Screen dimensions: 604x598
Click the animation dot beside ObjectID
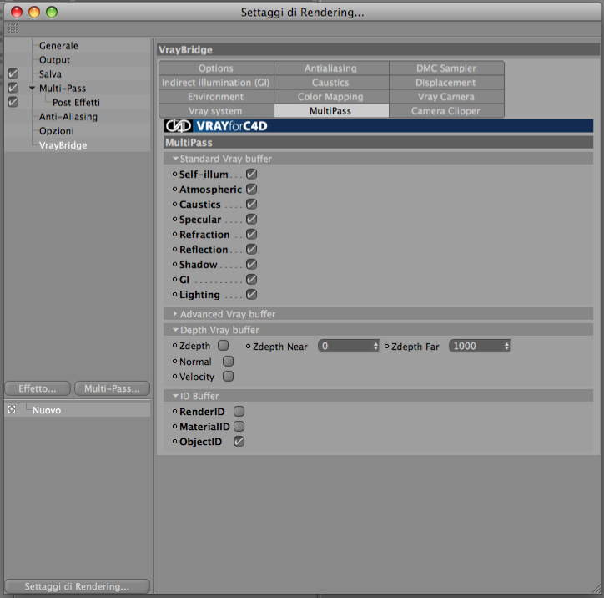coord(174,442)
